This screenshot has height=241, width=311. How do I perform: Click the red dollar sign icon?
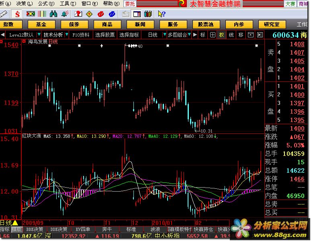(x=17, y=14)
